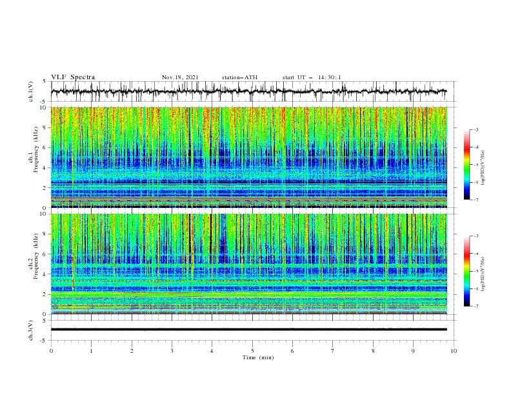Click the "4" tick on the time axis
Image resolution: width=511 pixels, height=394 pixels.
pos(212,351)
